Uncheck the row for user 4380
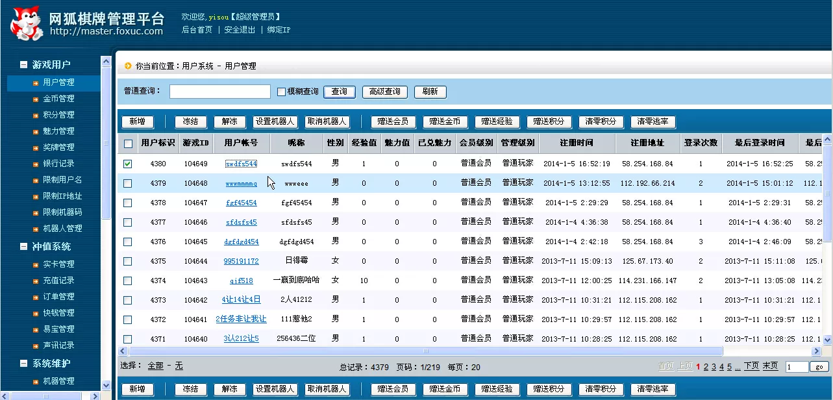This screenshot has width=833, height=400. point(128,164)
